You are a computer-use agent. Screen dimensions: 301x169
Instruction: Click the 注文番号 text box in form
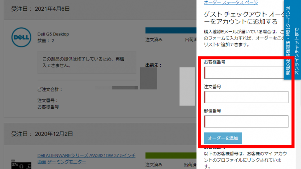coord(247,97)
